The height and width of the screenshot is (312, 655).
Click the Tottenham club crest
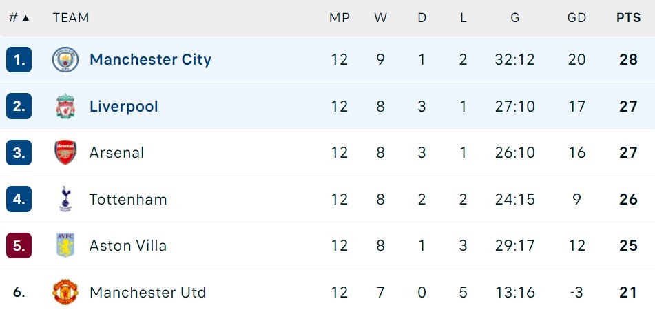pos(65,199)
